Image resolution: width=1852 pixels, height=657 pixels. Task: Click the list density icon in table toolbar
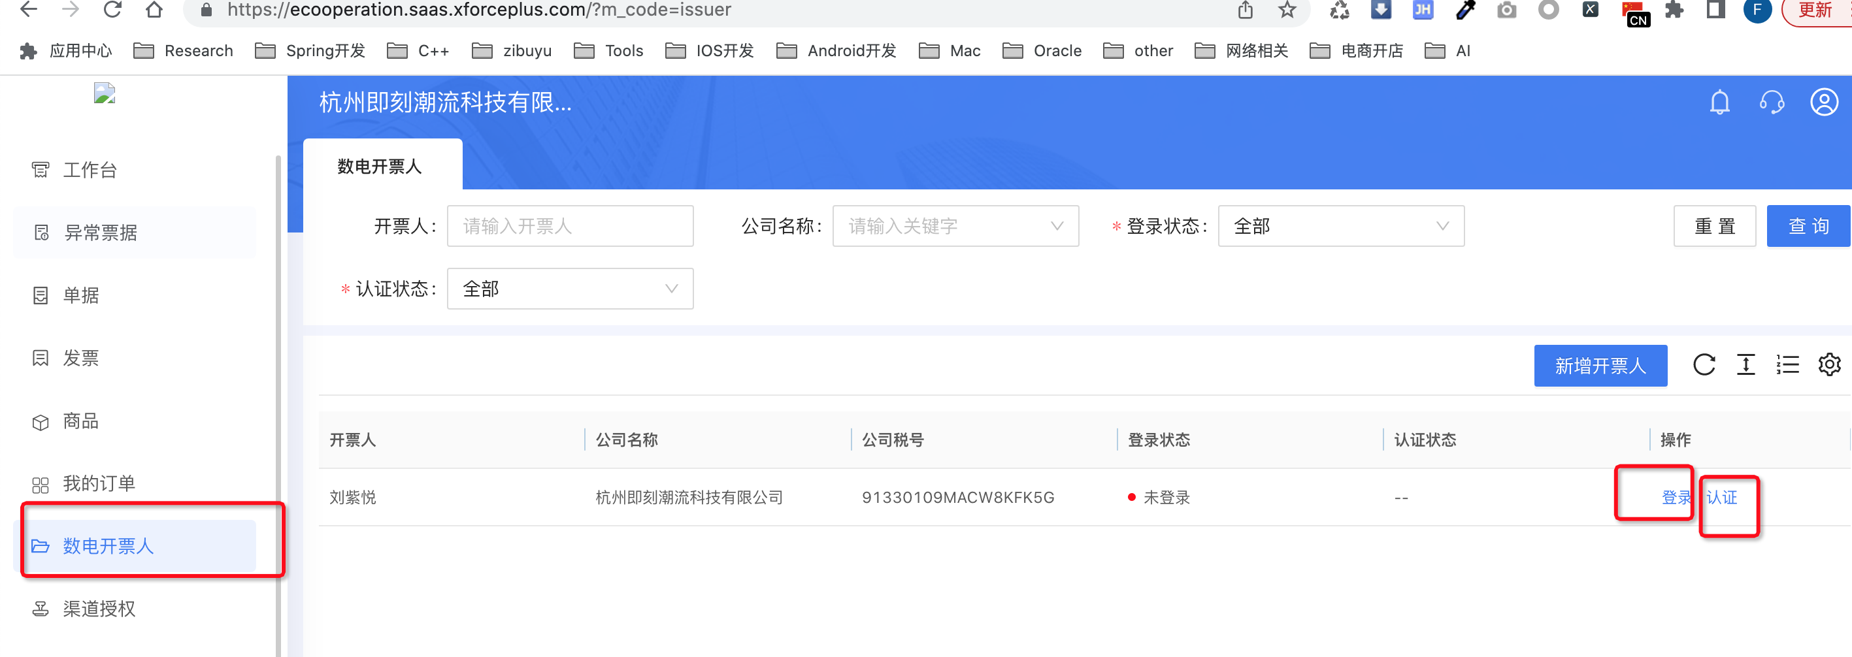point(1787,365)
